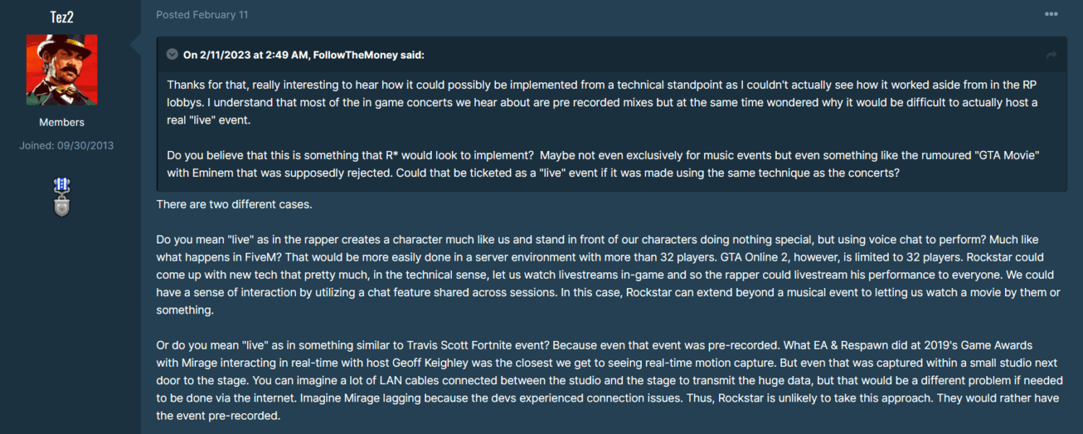Click the final line "the event pre-recorded."
This screenshot has width=1083, height=434.
218,416
